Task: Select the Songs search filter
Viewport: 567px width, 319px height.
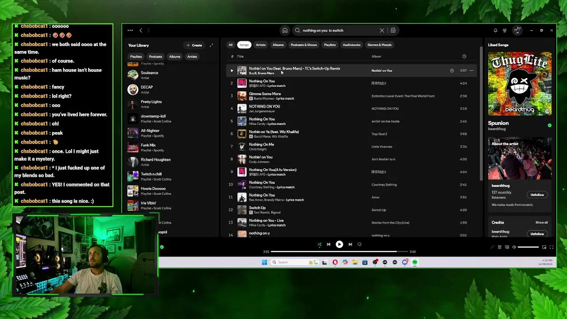Action: pos(244,45)
